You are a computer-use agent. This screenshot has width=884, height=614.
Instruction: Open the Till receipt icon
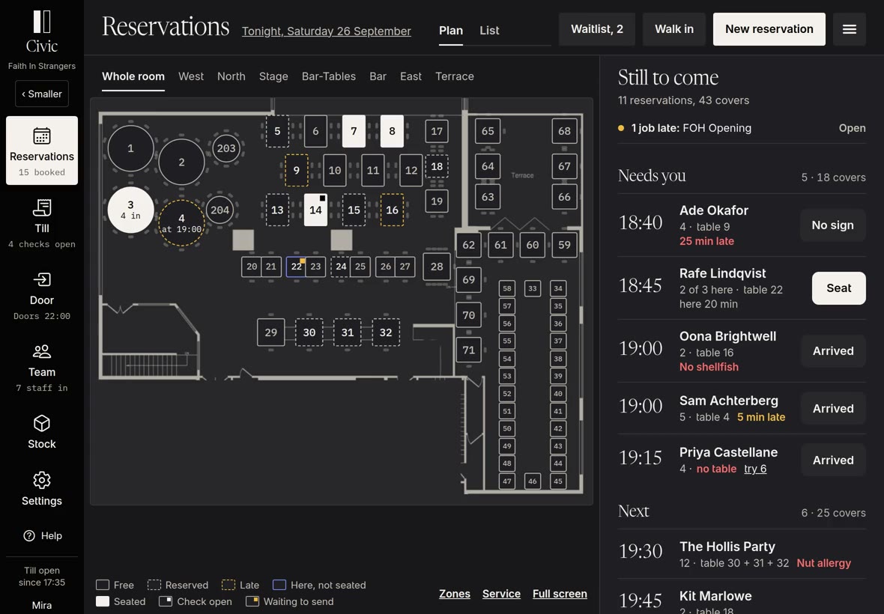click(x=42, y=208)
